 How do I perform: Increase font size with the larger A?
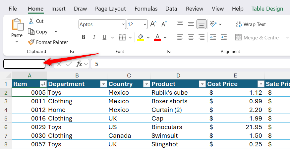(153, 24)
